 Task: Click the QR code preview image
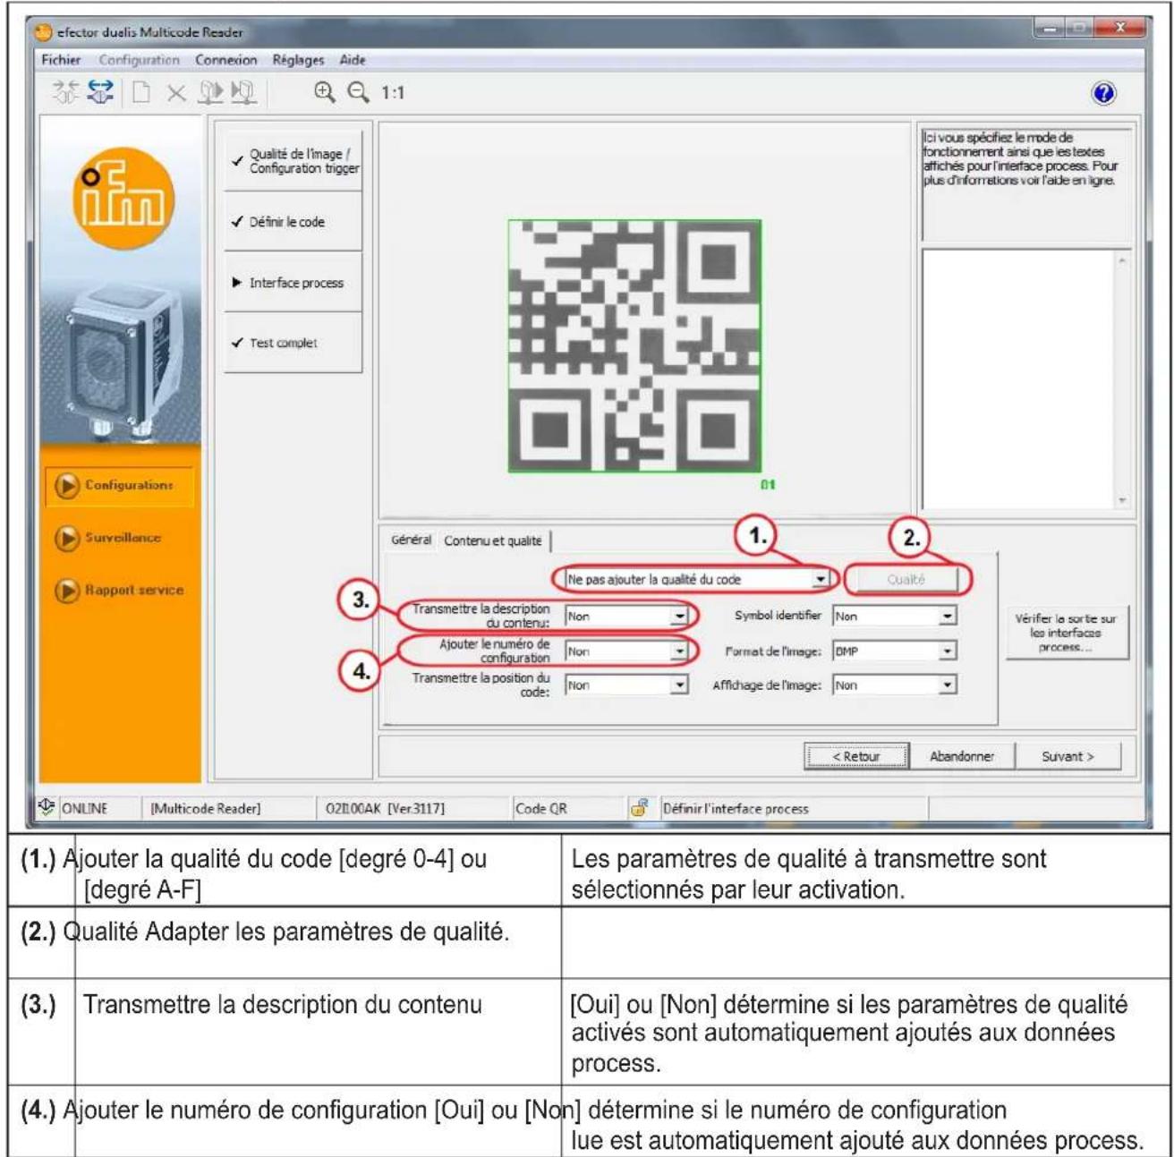(x=635, y=346)
